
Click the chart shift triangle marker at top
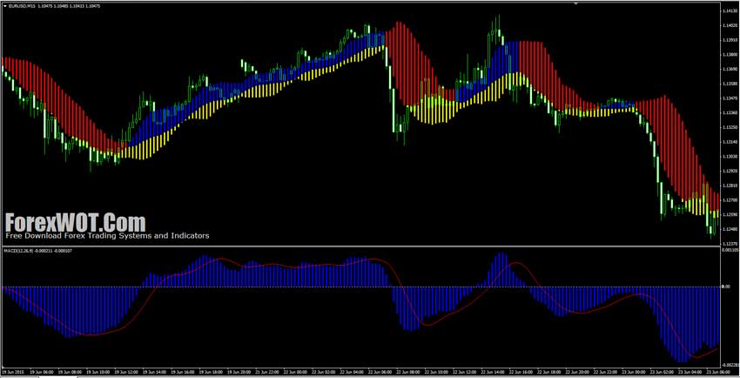(x=575, y=3)
